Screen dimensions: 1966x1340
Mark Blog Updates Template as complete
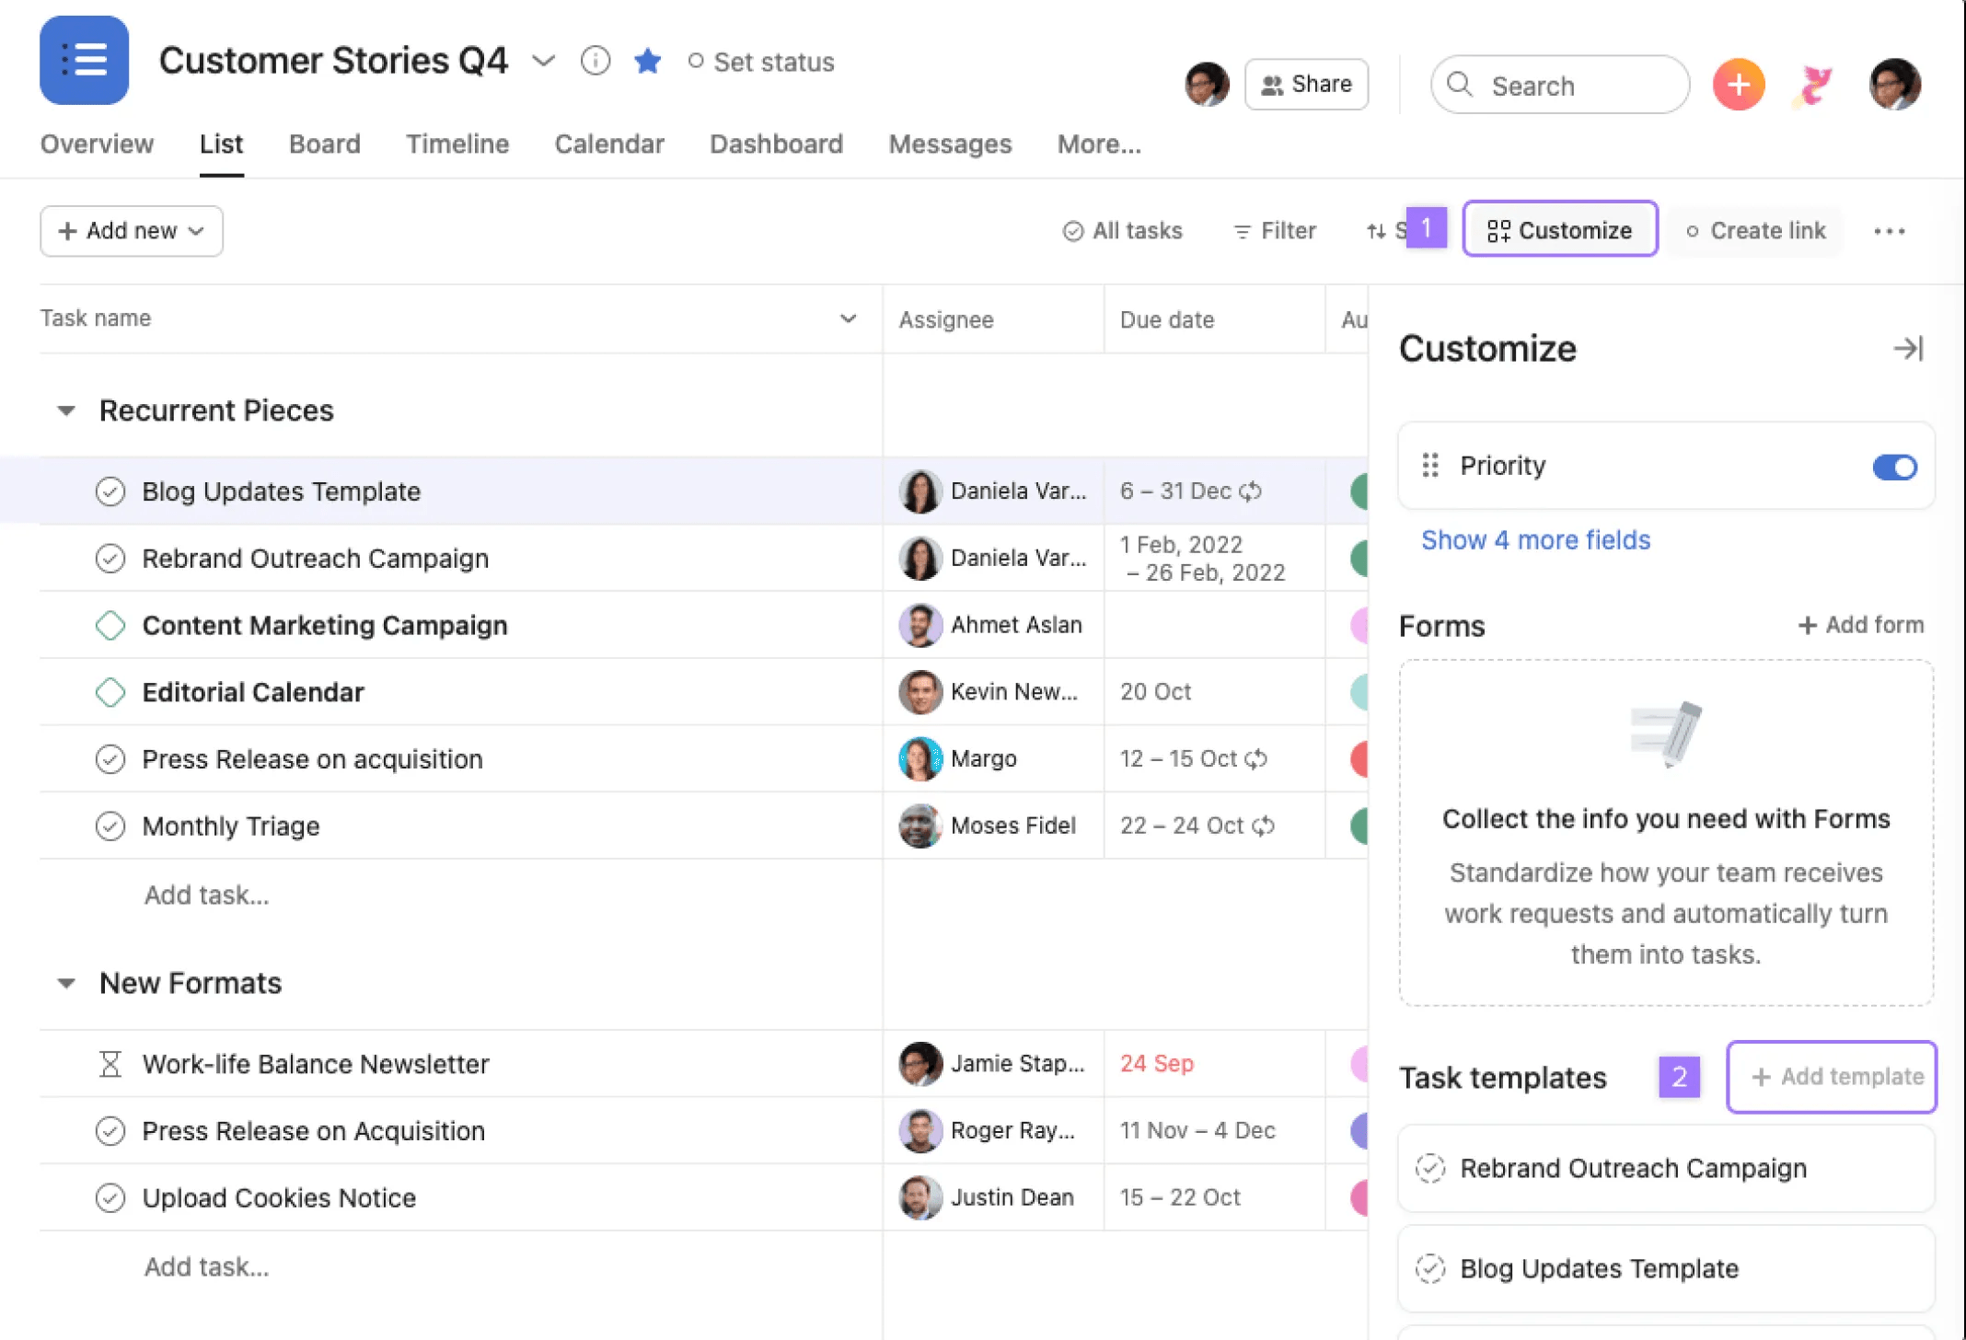(110, 491)
